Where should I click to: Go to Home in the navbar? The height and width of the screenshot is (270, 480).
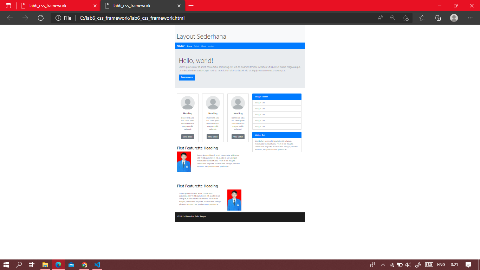[190, 46]
